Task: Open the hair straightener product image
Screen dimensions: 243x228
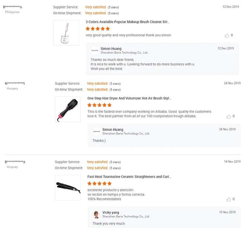Action: [68, 188]
